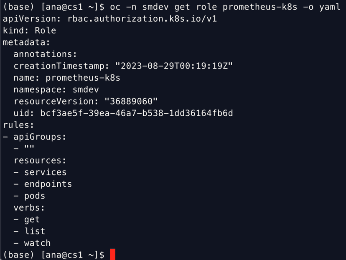Click the 'services' resource entry
This screenshot has width=346, height=260.
click(45, 172)
